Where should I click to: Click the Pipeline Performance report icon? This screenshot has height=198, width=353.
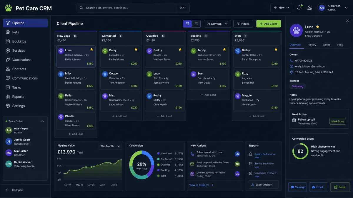coord(251,154)
